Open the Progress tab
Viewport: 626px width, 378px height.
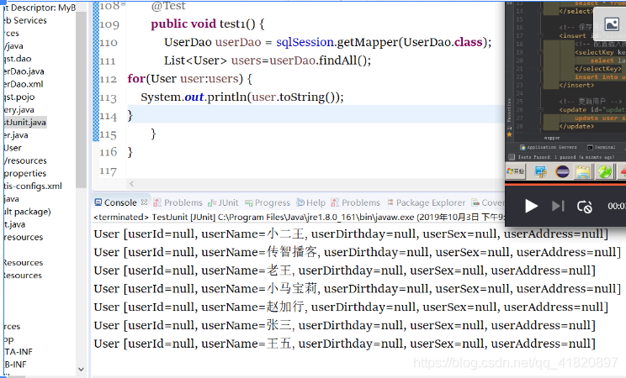pyautogui.click(x=268, y=202)
